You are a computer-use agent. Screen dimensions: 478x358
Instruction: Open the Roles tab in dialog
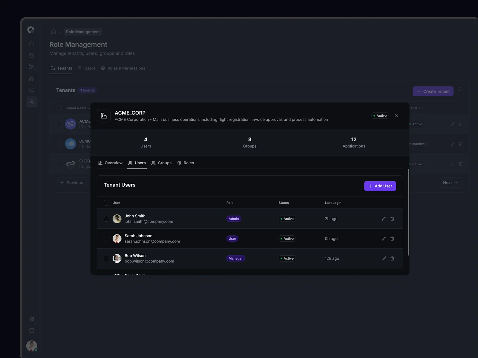tap(186, 163)
